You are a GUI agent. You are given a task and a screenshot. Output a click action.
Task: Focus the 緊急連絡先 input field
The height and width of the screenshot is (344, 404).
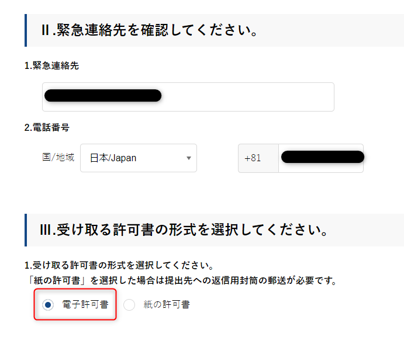[x=246, y=97]
